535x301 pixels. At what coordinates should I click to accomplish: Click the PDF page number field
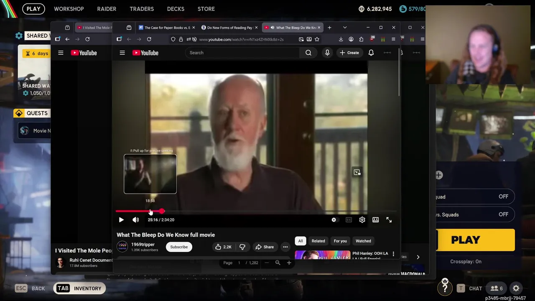point(239,263)
